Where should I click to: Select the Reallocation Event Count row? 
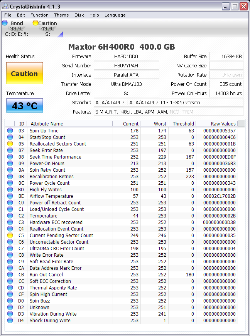pos(122,229)
